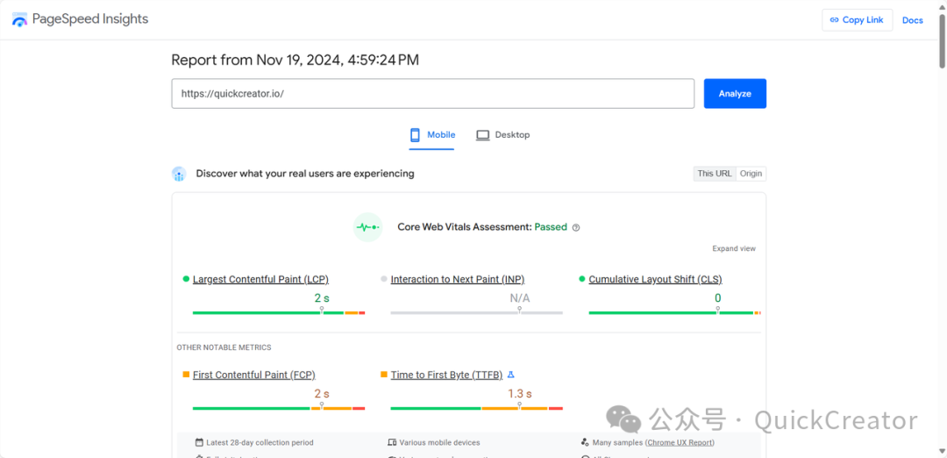
Task: Click the help icon next to Passed
Action: [576, 227]
